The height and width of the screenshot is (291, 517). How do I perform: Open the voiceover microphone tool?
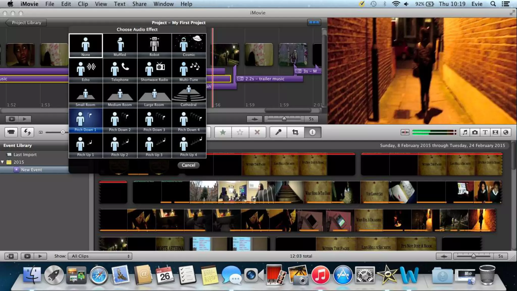tap(278, 132)
